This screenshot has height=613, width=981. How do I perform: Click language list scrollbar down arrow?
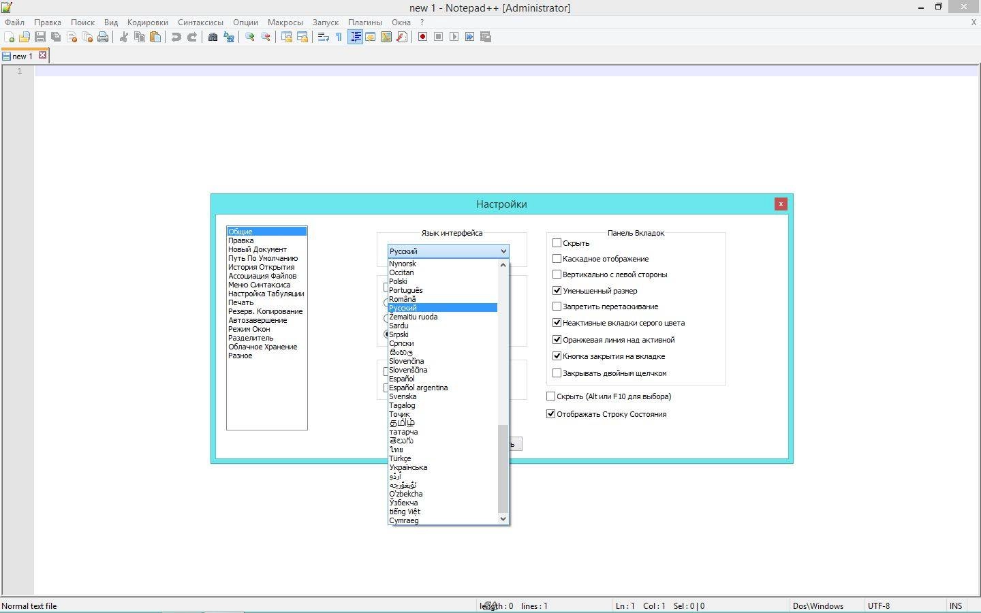(x=503, y=518)
